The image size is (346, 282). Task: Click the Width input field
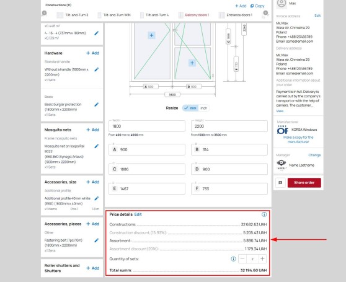coord(147,126)
